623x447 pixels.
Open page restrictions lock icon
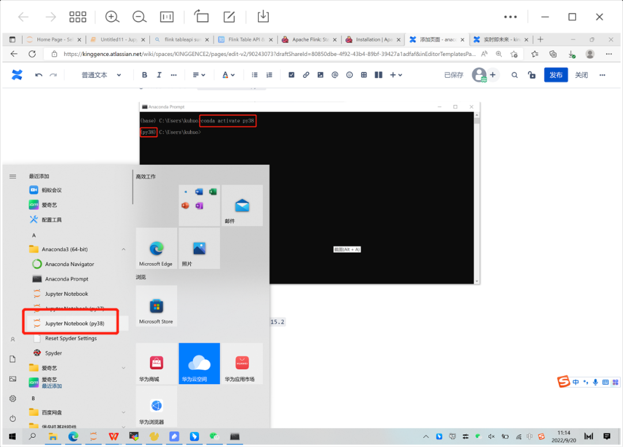[532, 75]
